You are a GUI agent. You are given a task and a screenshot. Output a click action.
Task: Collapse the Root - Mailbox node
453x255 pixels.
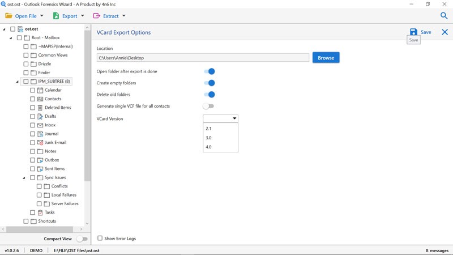tap(11, 38)
